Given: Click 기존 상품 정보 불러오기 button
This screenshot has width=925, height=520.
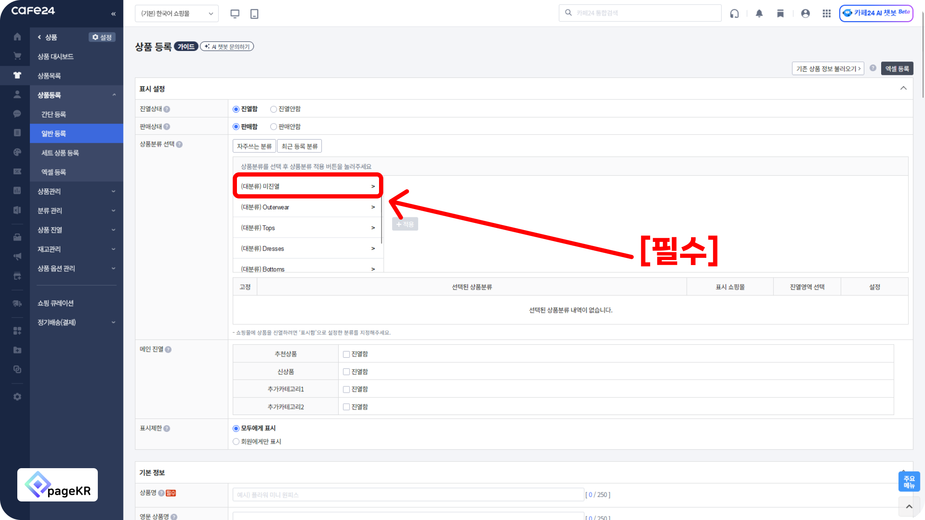Looking at the screenshot, I should tap(828, 69).
